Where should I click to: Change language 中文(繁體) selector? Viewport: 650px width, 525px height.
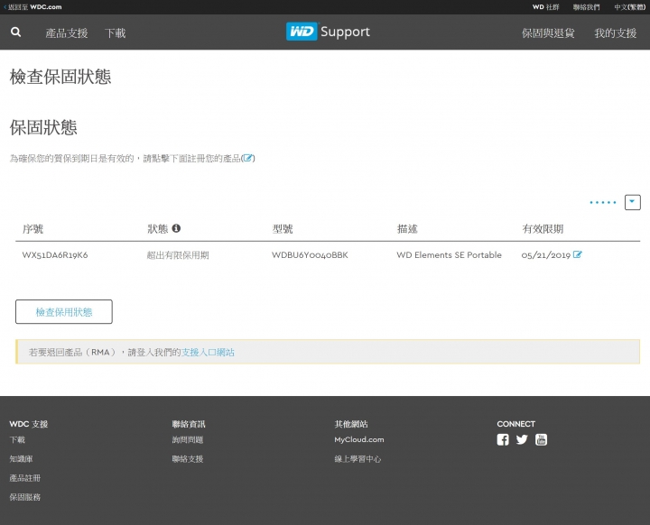coord(630,7)
